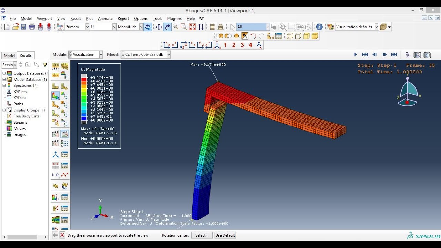Jump to the first frame
Viewport: 441px width, 248px height.
[x=365, y=55]
